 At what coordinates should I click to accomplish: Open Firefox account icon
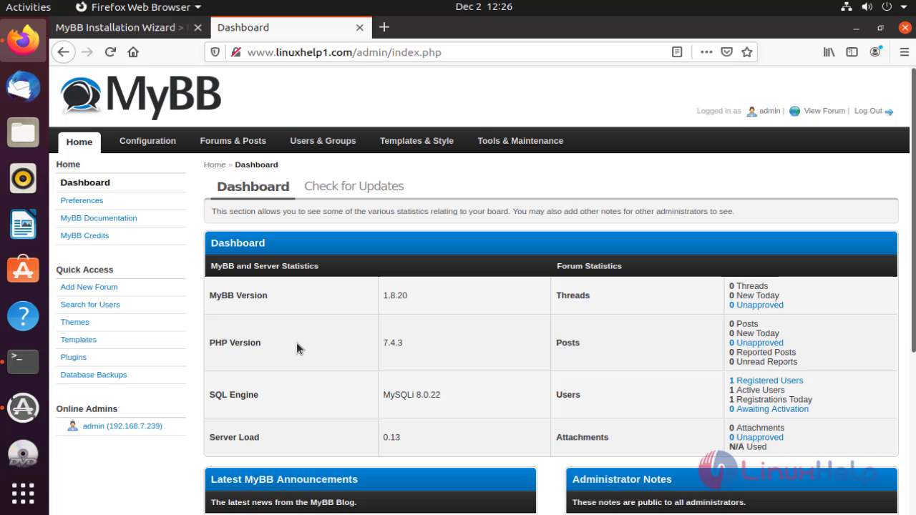(x=875, y=52)
